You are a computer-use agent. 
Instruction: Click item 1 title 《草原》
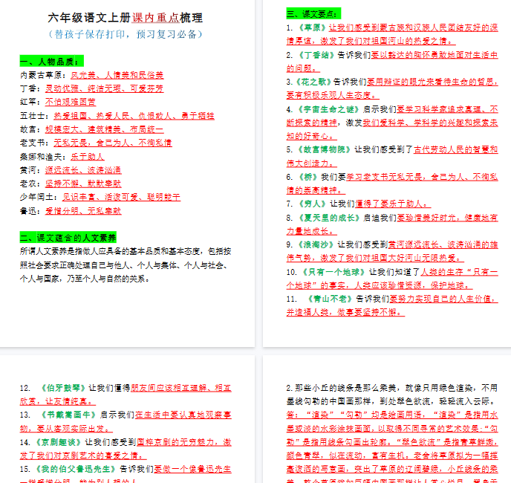(x=312, y=27)
